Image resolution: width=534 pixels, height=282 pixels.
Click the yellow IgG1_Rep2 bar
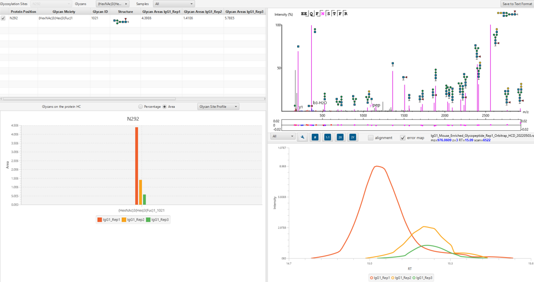pyautogui.click(x=141, y=192)
